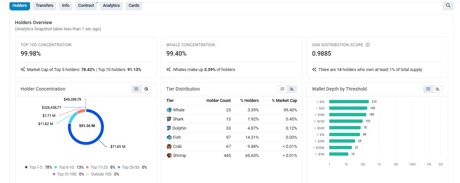Click the $11.62 M donut label
This screenshot has height=183, width=460.
click(45, 124)
